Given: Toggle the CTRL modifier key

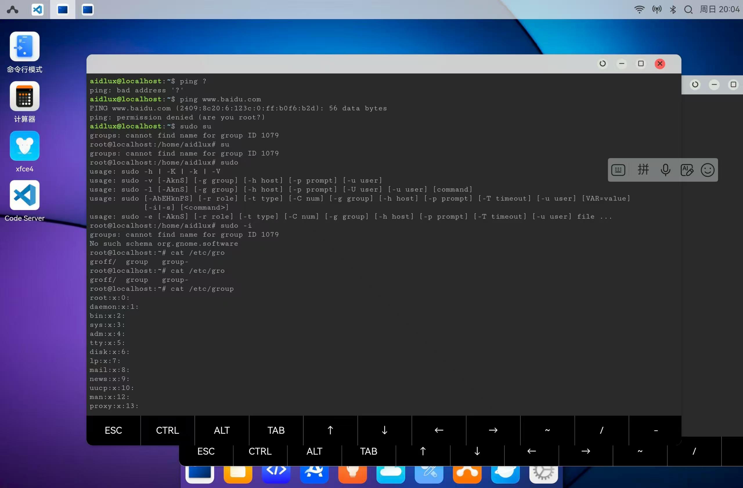Looking at the screenshot, I should [167, 430].
